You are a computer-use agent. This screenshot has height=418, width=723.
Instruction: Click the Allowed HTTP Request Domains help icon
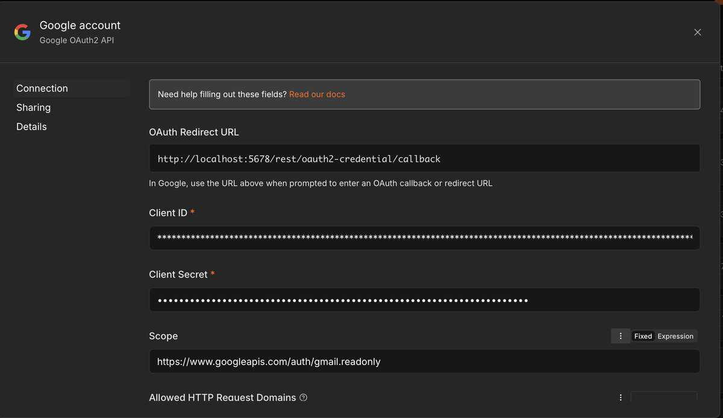303,398
